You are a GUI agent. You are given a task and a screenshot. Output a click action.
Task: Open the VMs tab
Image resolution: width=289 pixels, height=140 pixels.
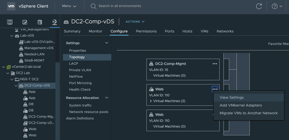click(x=204, y=31)
